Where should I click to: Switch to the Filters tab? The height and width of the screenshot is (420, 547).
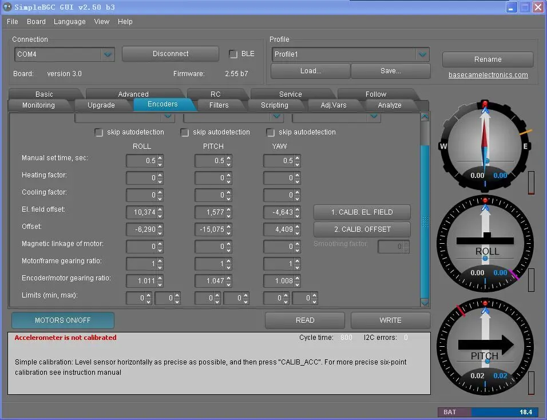[x=219, y=105]
